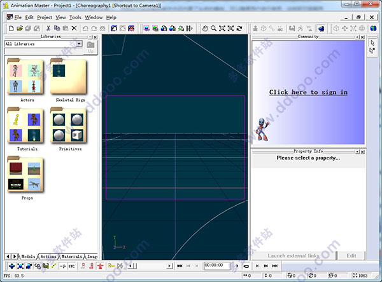This screenshot has width=382, height=282.
Task: Click the Launch external links button
Action: [294, 256]
